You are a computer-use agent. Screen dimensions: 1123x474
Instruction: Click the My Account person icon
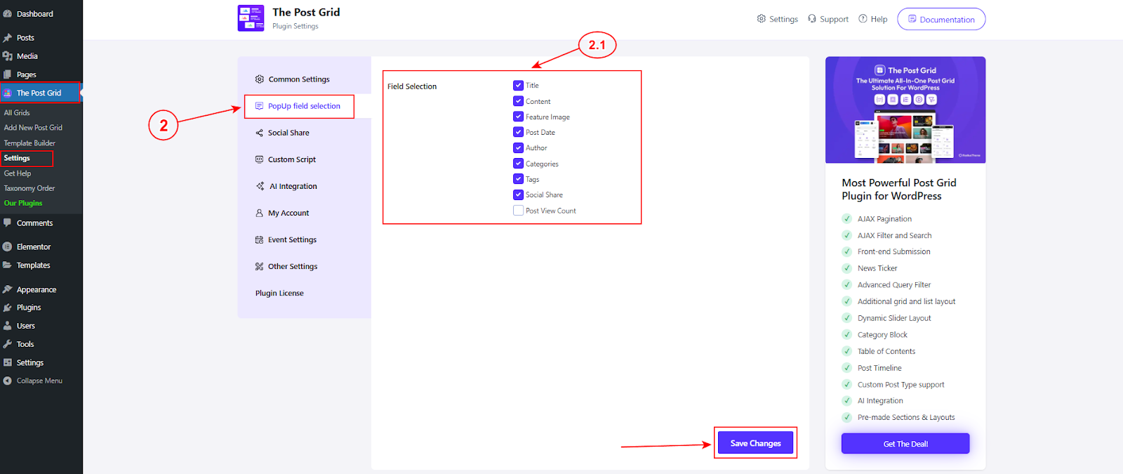pos(260,213)
